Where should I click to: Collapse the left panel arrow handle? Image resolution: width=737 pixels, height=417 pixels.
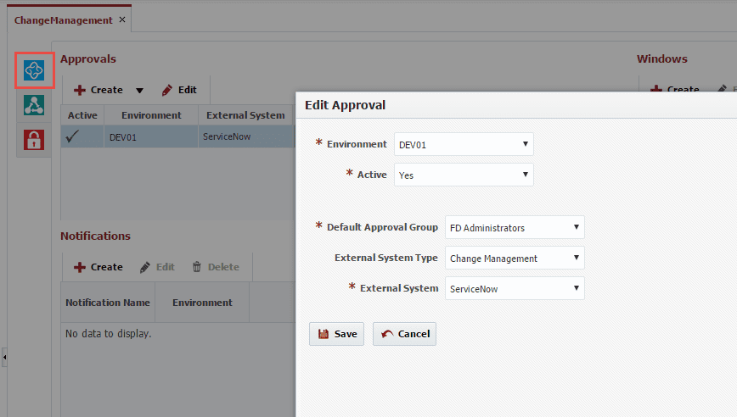point(4,358)
